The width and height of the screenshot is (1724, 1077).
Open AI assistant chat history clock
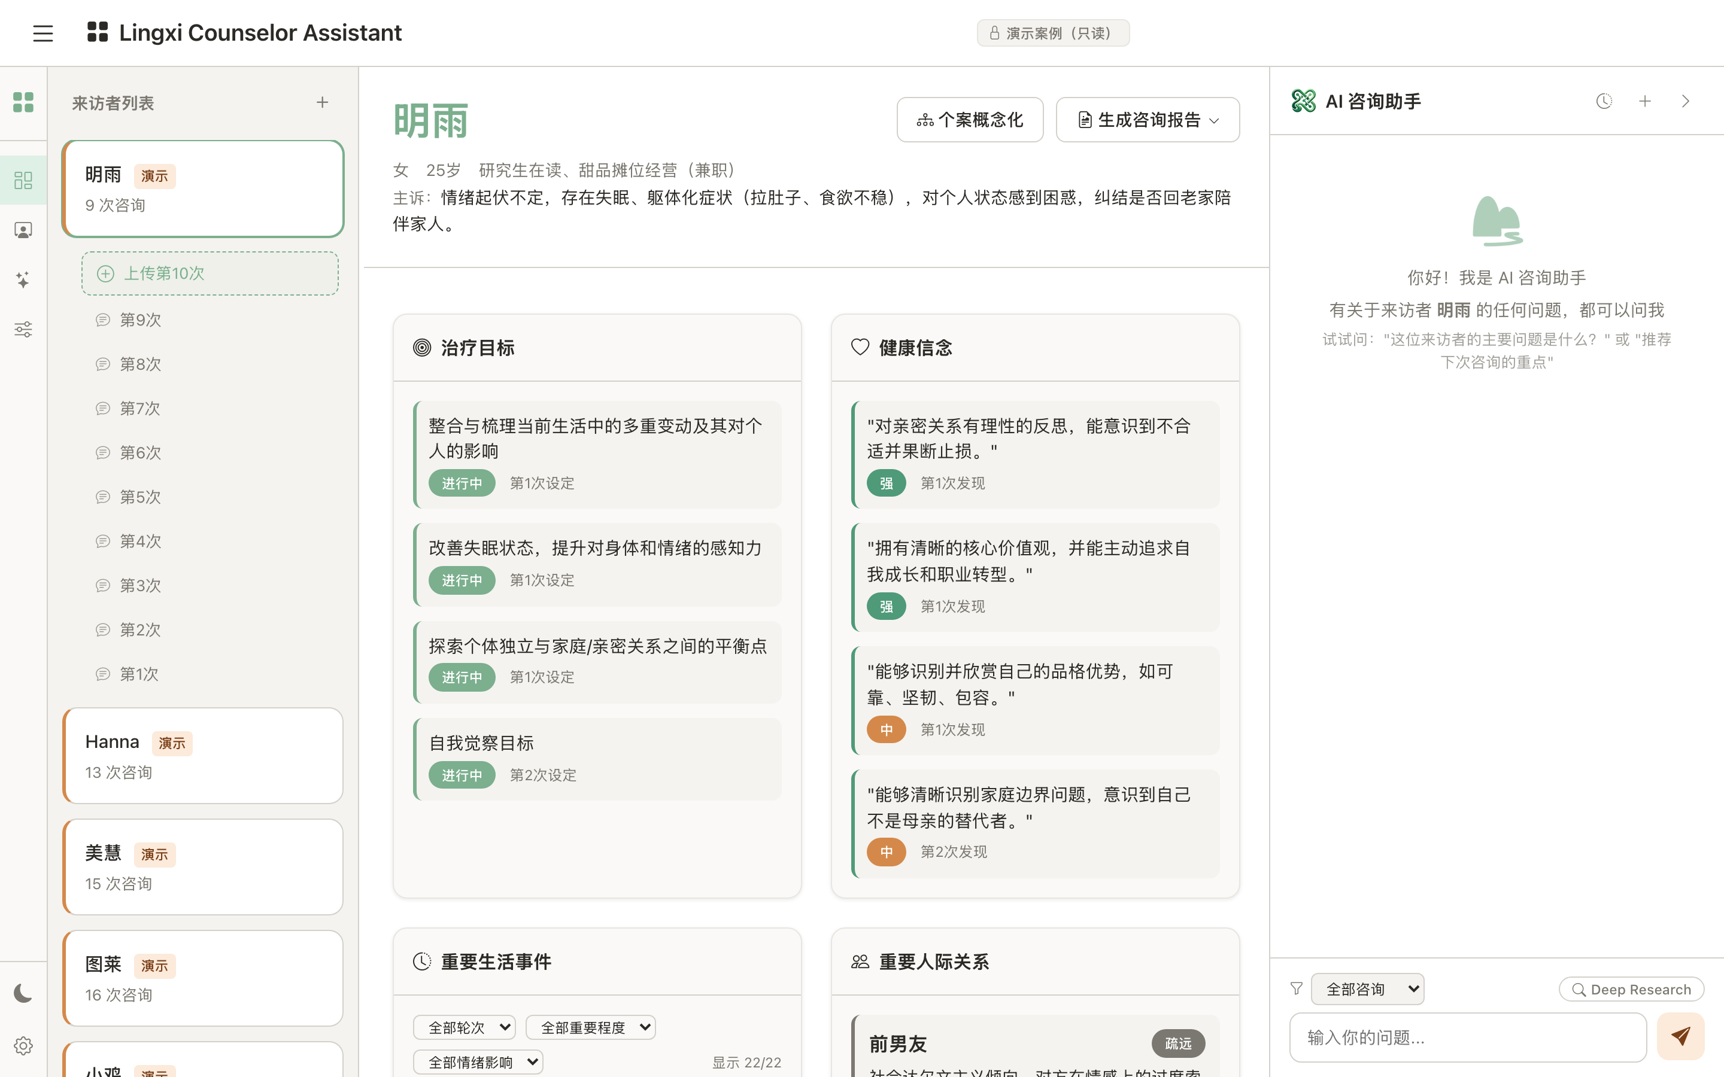pyautogui.click(x=1604, y=101)
